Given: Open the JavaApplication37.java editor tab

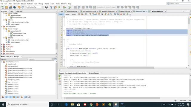Looking at the screenshot, I should tap(89, 11).
